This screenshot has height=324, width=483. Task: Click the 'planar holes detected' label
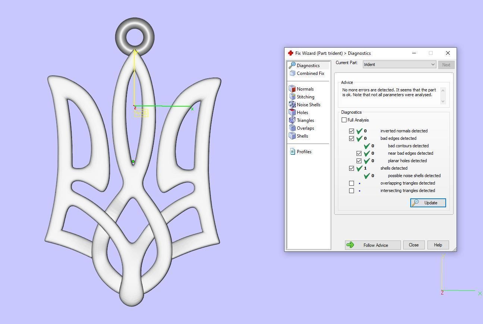coord(407,161)
